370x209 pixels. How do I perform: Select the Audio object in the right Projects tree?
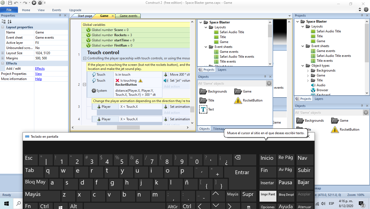[x=318, y=85]
